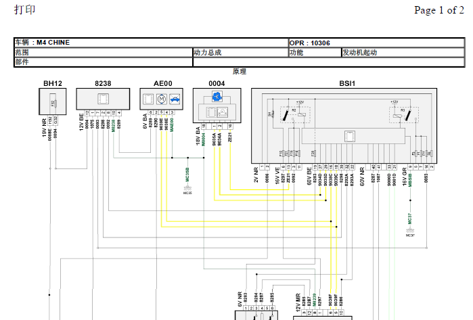Click the 发动机起动 table cell
The width and height of the screenshot is (473, 320).
pyautogui.click(x=403, y=53)
